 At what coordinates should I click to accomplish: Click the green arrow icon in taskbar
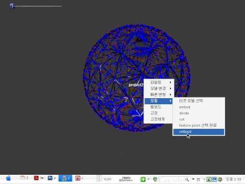coord(143,179)
